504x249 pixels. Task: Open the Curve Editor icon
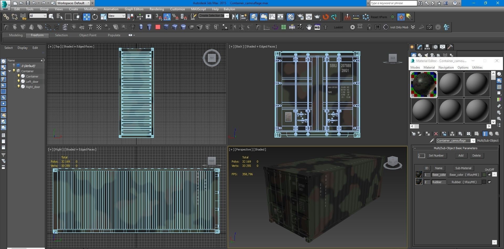[272, 17]
